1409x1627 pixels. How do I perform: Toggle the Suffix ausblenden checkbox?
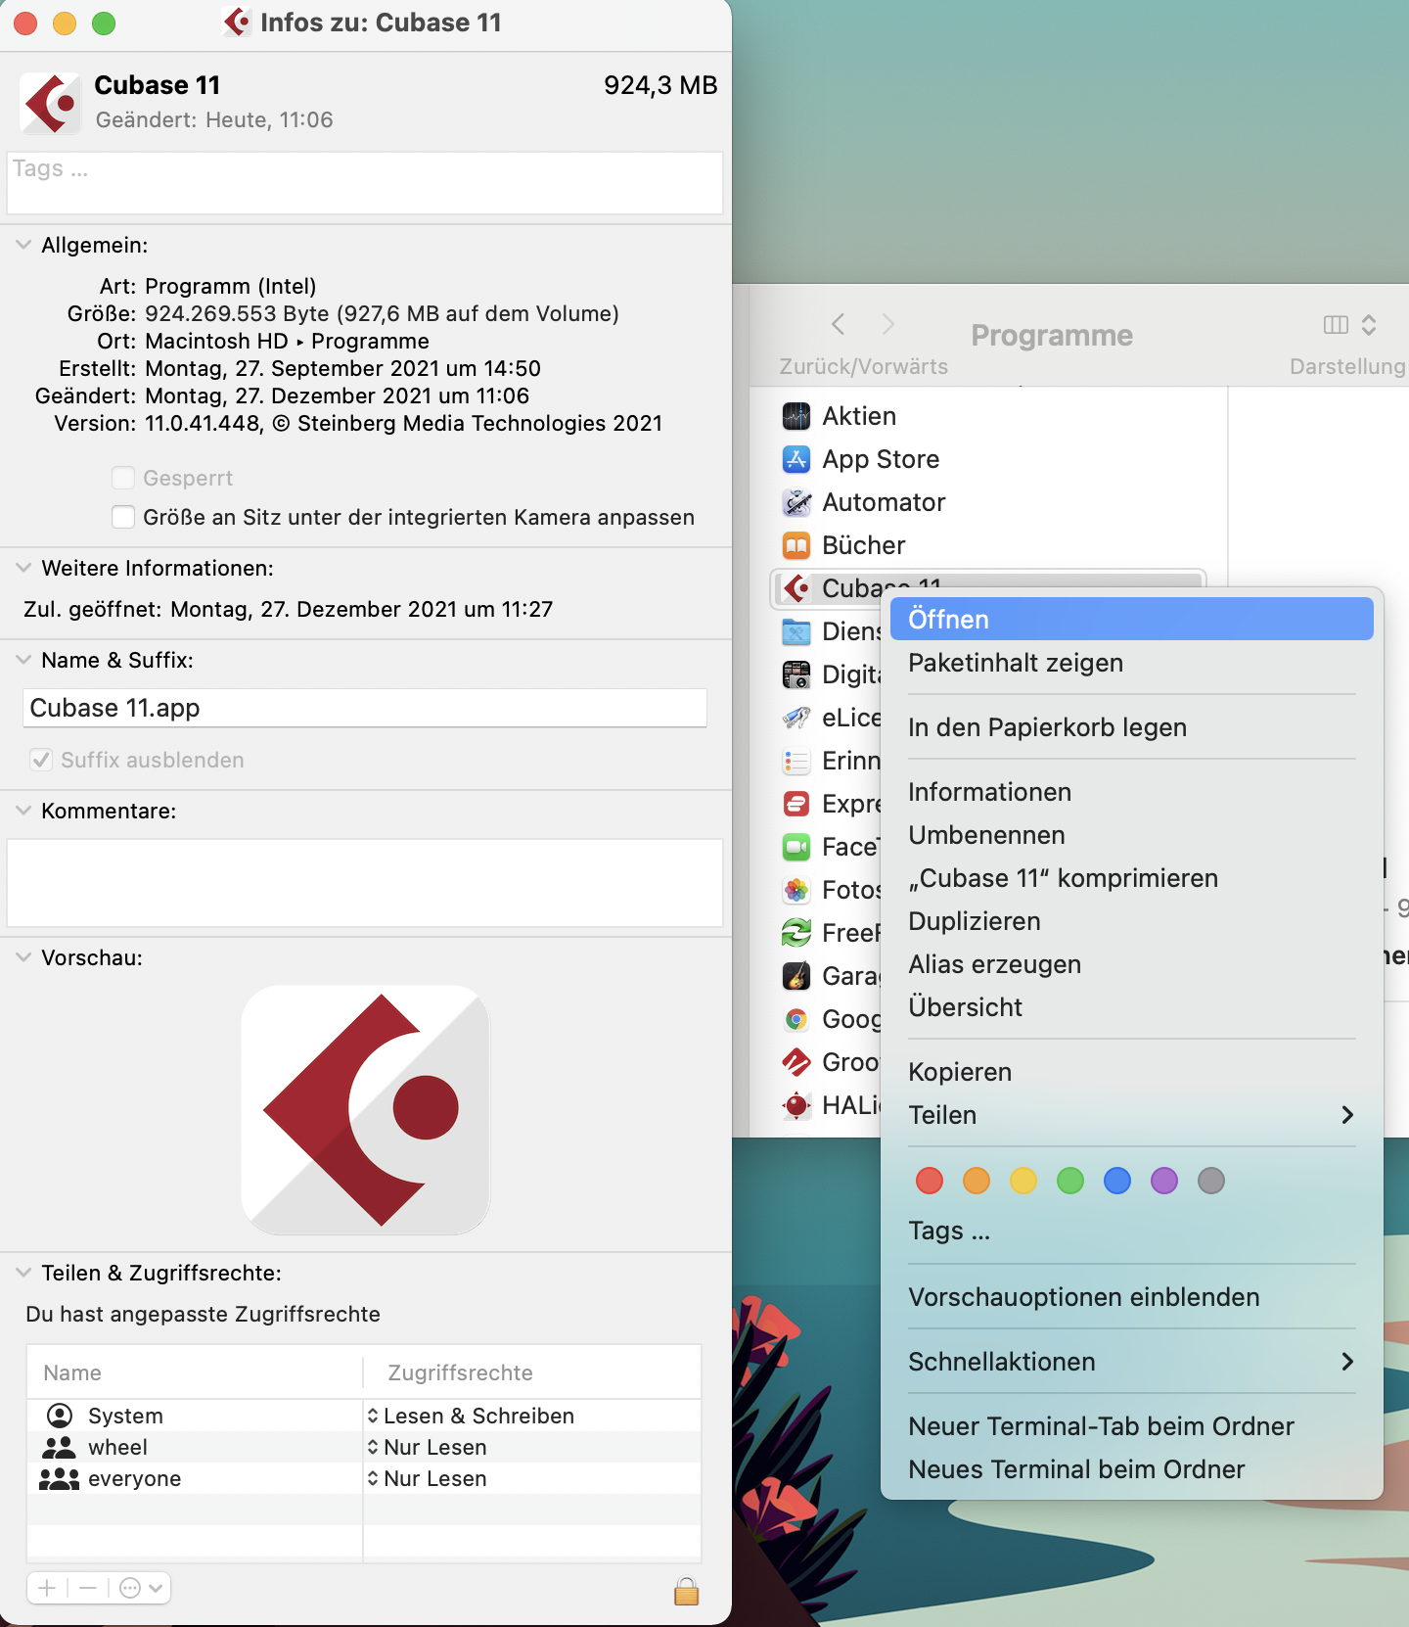41,760
